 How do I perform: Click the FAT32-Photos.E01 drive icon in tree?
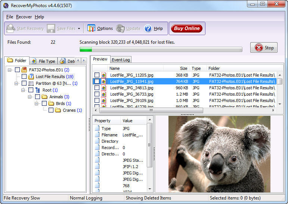click(x=24, y=70)
